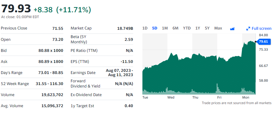
Task: Open the chart type mountain icon
Action: point(232,29)
